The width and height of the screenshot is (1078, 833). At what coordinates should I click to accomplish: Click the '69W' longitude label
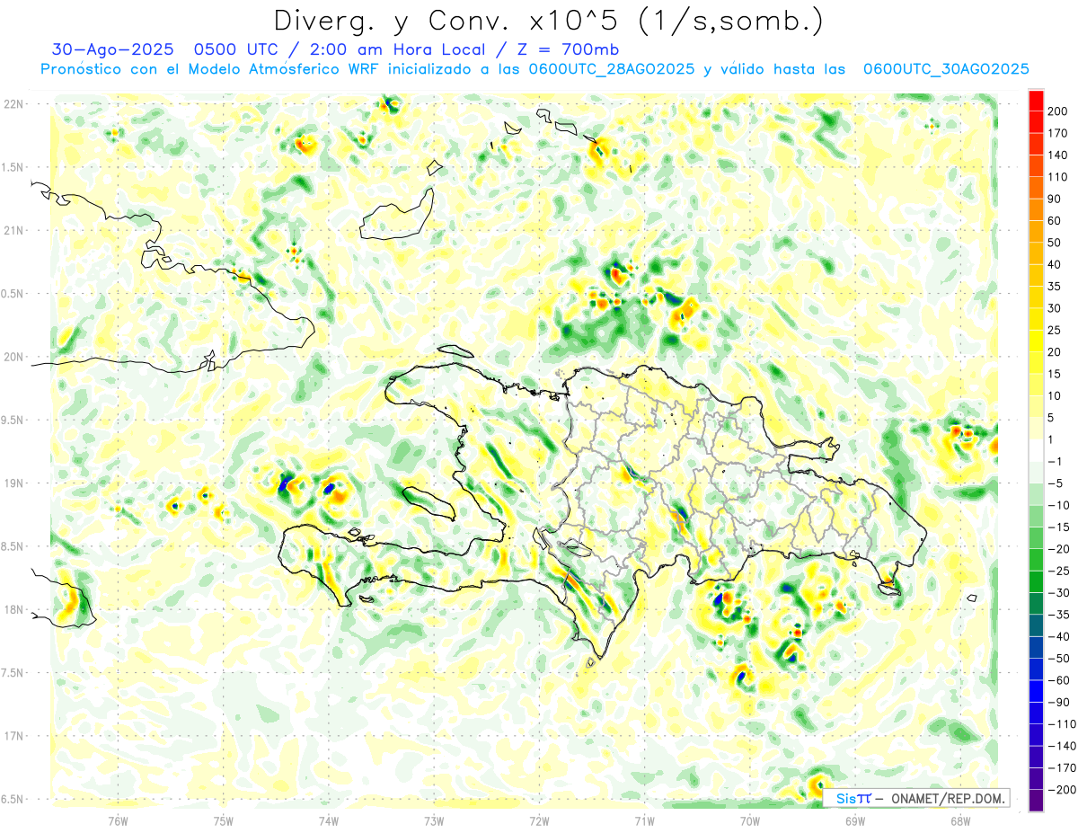pyautogui.click(x=855, y=820)
